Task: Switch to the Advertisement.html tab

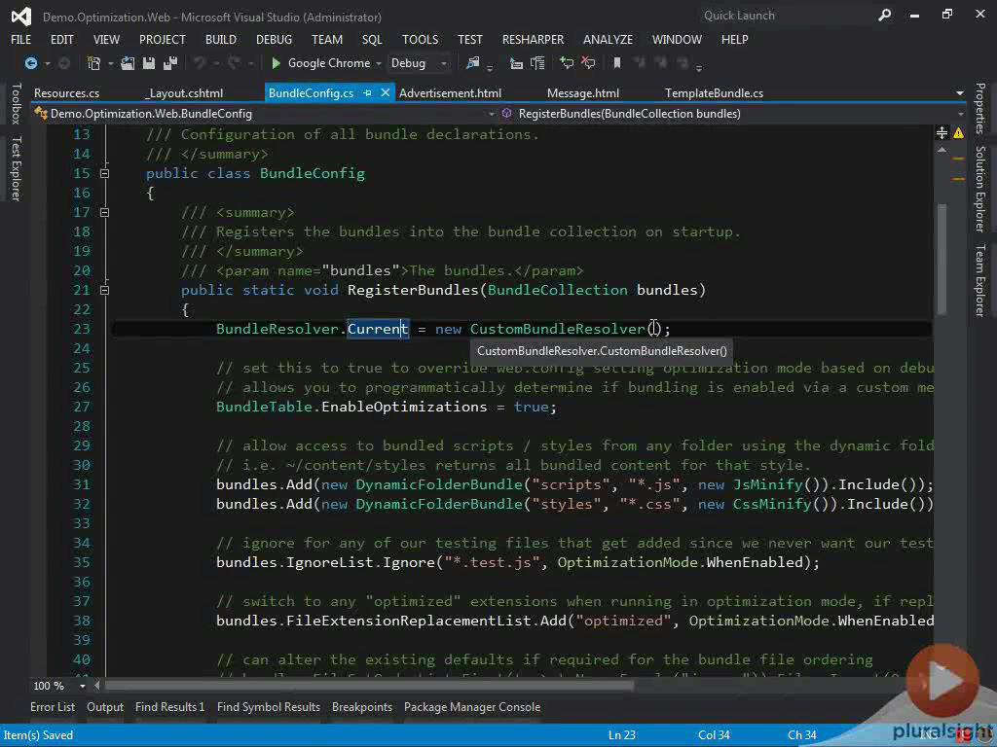Action: point(450,92)
